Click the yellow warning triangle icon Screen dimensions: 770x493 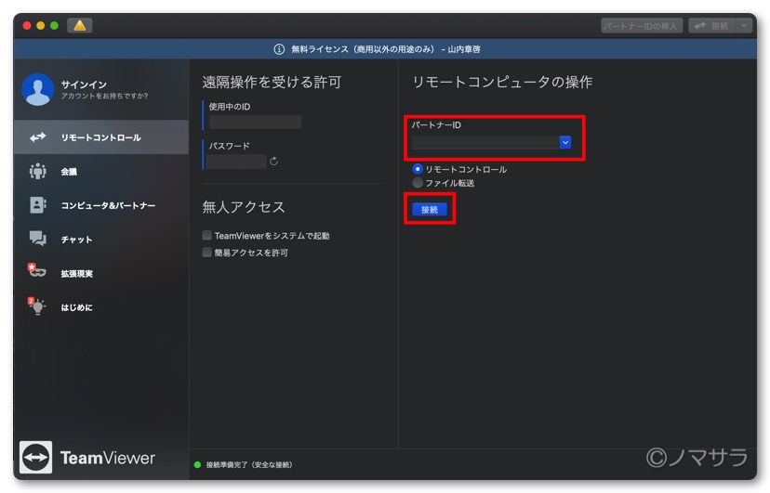(80, 25)
